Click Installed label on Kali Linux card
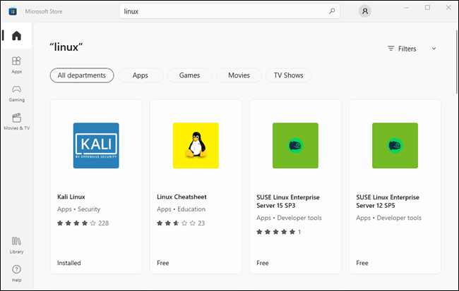 [x=68, y=263]
